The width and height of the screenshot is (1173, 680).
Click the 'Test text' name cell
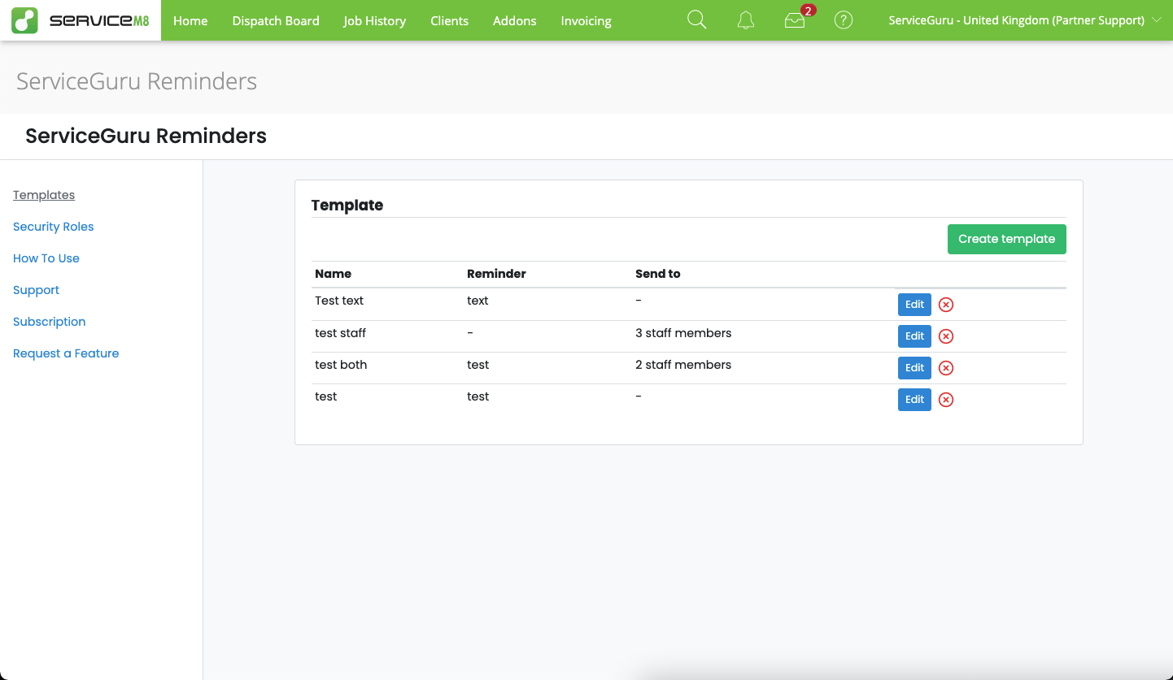pos(339,301)
